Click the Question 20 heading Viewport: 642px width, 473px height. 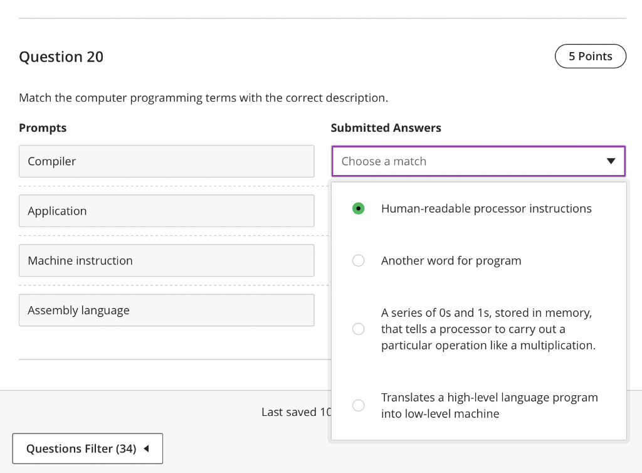[x=61, y=56]
